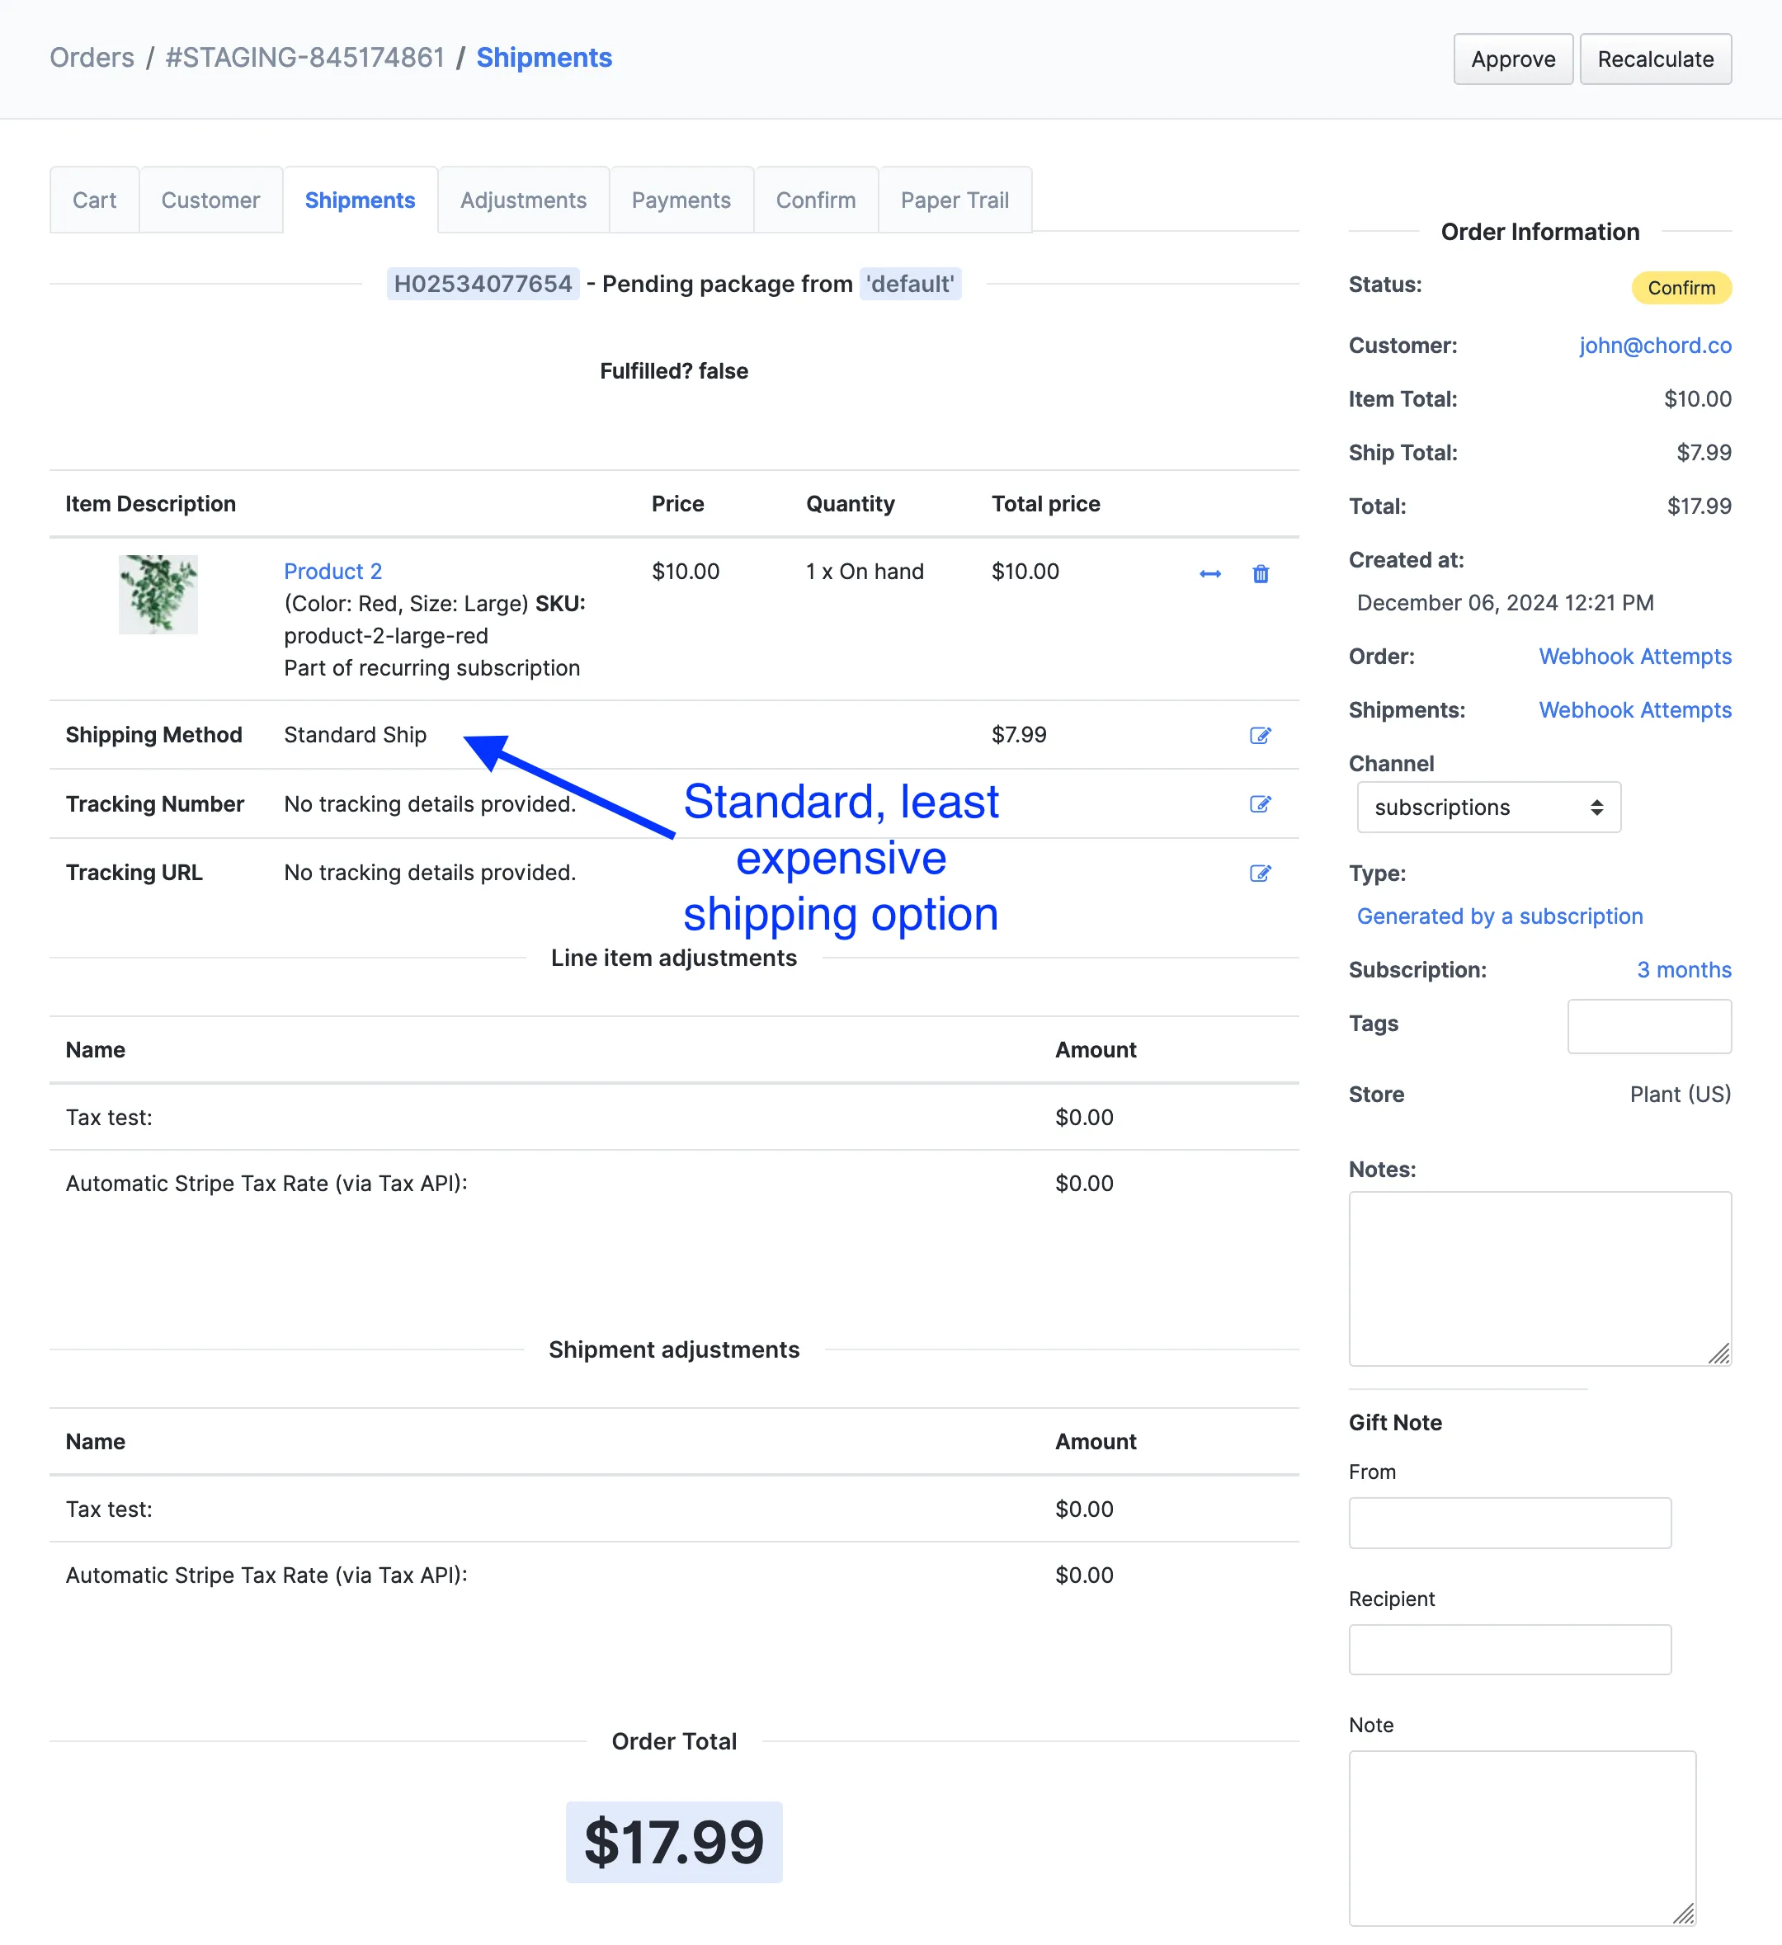The width and height of the screenshot is (1782, 1945).
Task: Click the December 06, 2024 created date
Action: [x=1505, y=603]
